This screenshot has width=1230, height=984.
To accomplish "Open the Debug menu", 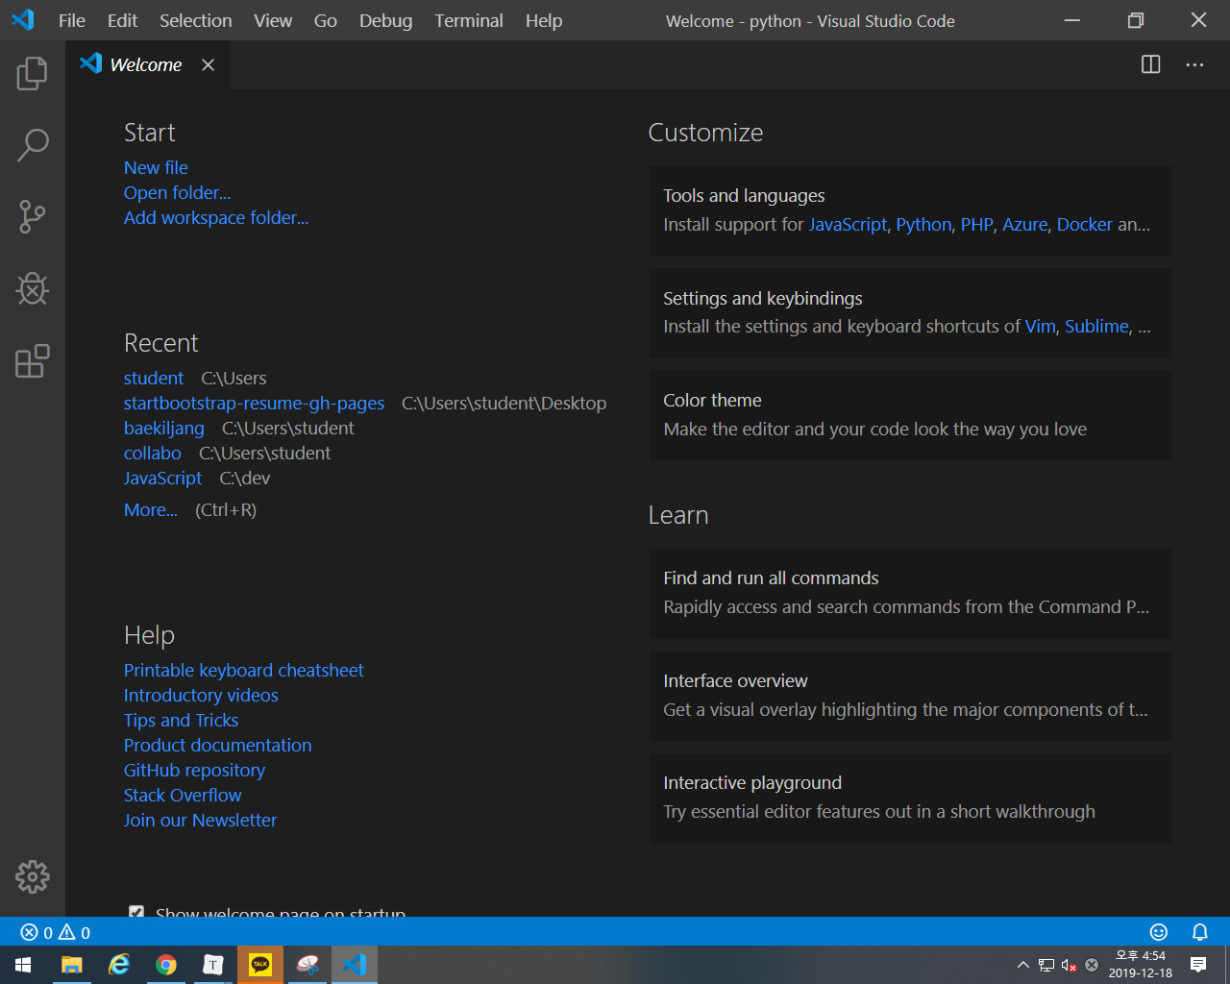I will tap(385, 20).
